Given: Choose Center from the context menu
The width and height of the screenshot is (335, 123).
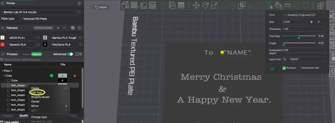Looking at the screenshot, I should tap(35, 102).
